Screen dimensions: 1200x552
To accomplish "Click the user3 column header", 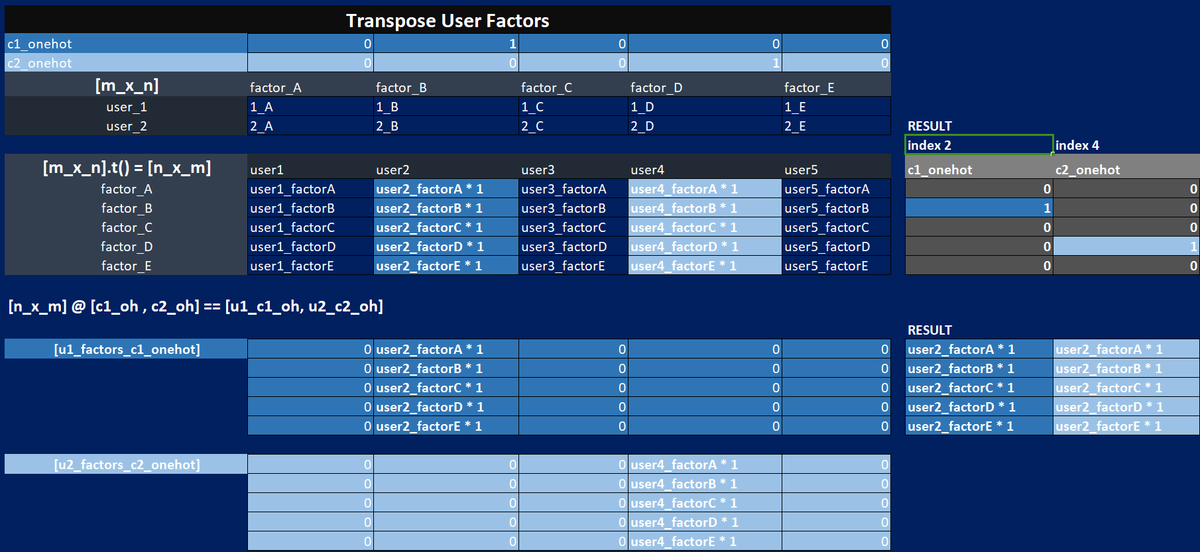I will click(573, 170).
